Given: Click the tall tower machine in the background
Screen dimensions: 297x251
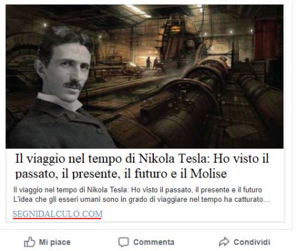Looking at the screenshot, I should pos(176,40).
